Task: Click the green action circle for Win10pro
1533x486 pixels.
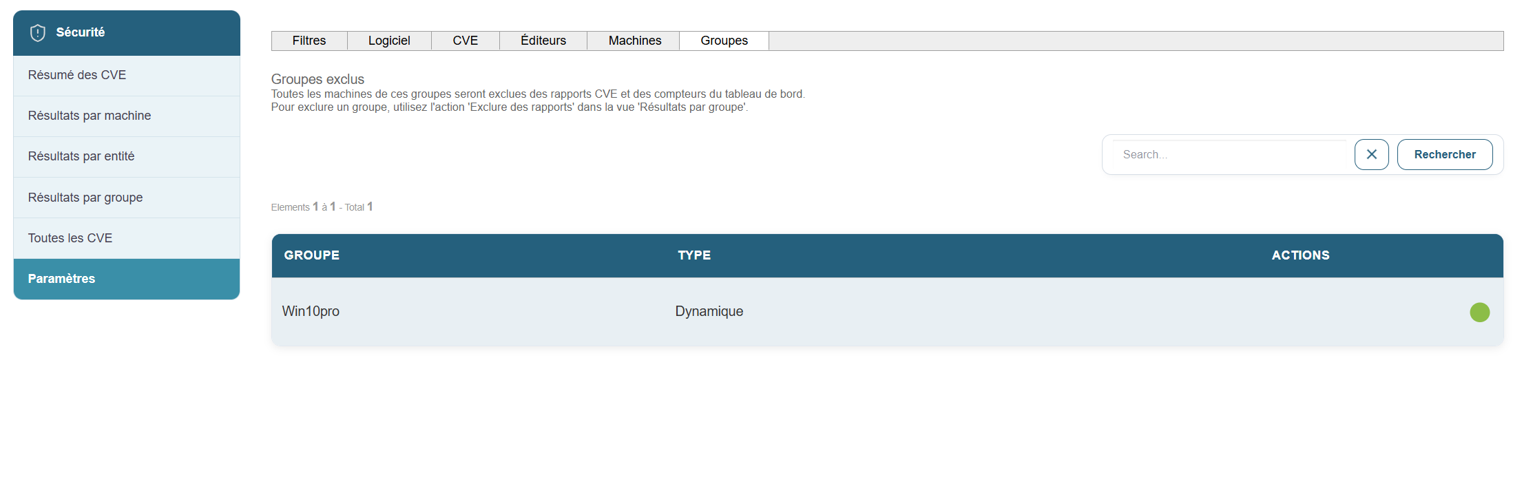Action: tap(1479, 313)
